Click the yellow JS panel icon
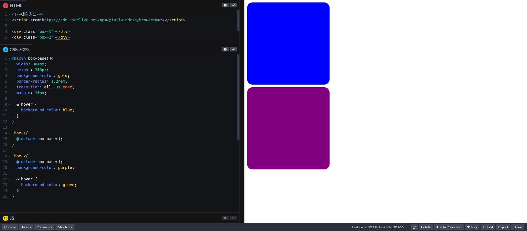The image size is (527, 231). 5,218
